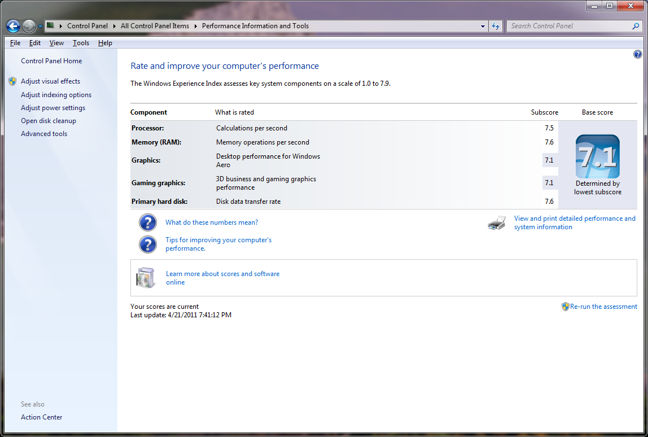Open the File menu

(x=15, y=43)
